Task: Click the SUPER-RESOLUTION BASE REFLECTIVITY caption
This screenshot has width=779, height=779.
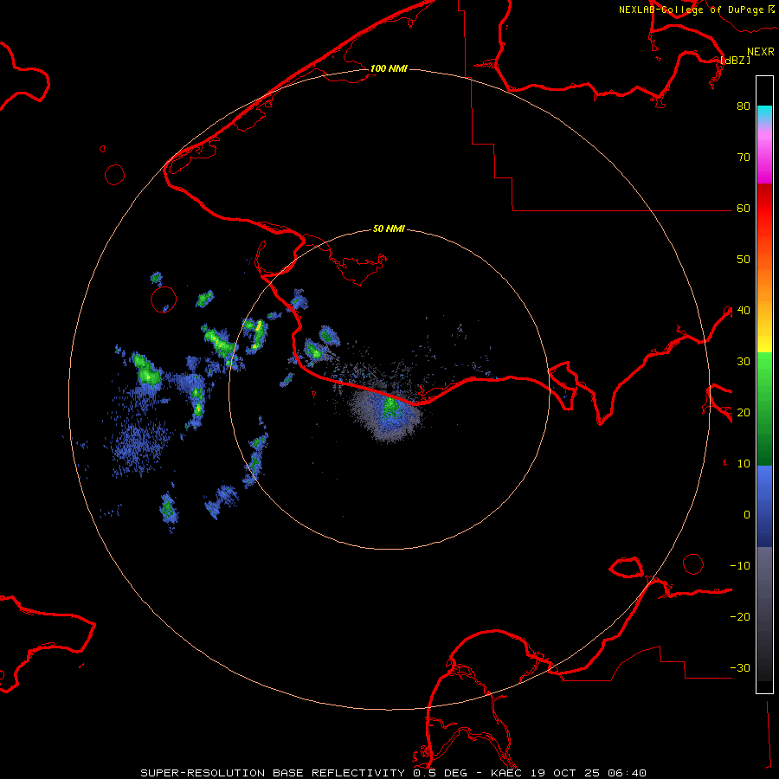Action: pos(273,773)
